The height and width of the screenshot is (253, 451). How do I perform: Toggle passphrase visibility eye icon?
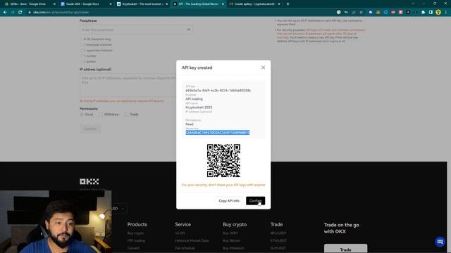(189, 30)
